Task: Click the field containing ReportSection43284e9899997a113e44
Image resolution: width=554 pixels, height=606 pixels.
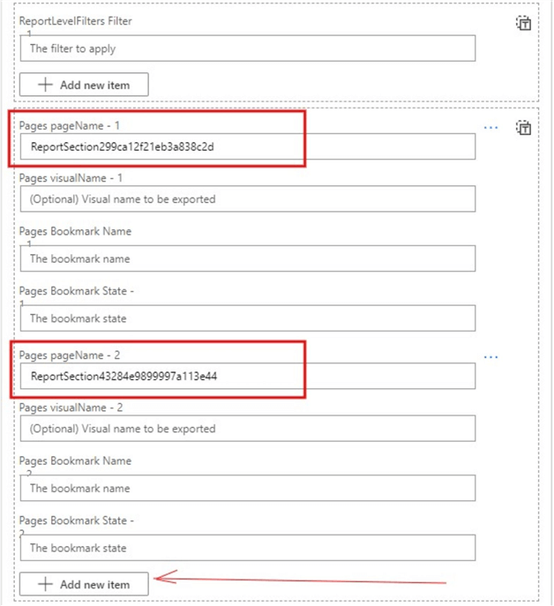Action: coord(247,376)
